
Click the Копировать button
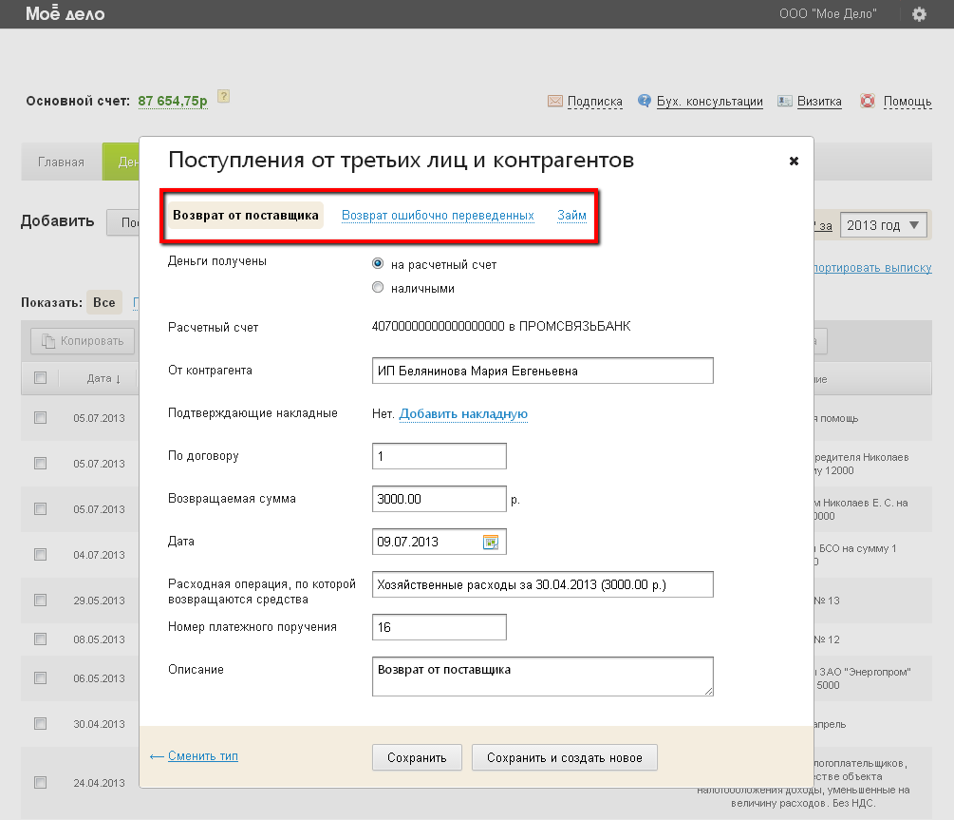coord(83,341)
